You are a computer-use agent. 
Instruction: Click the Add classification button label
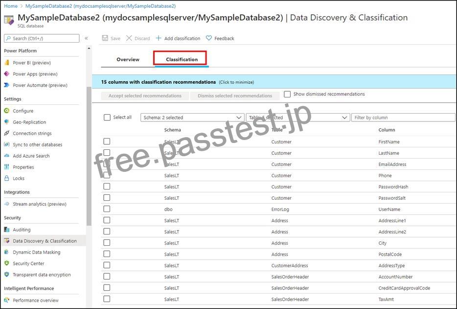coord(182,38)
